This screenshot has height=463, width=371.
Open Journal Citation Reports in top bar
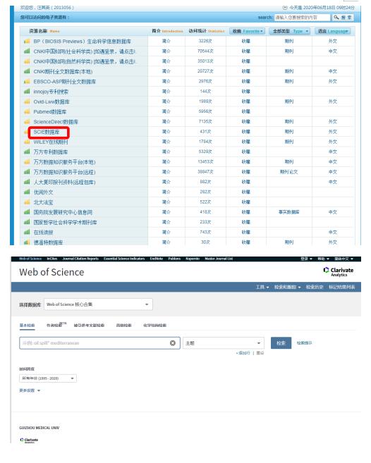click(x=80, y=259)
